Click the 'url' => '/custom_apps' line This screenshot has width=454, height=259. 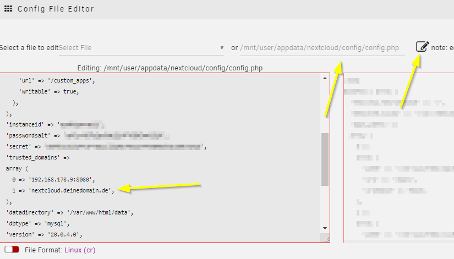click(x=57, y=80)
